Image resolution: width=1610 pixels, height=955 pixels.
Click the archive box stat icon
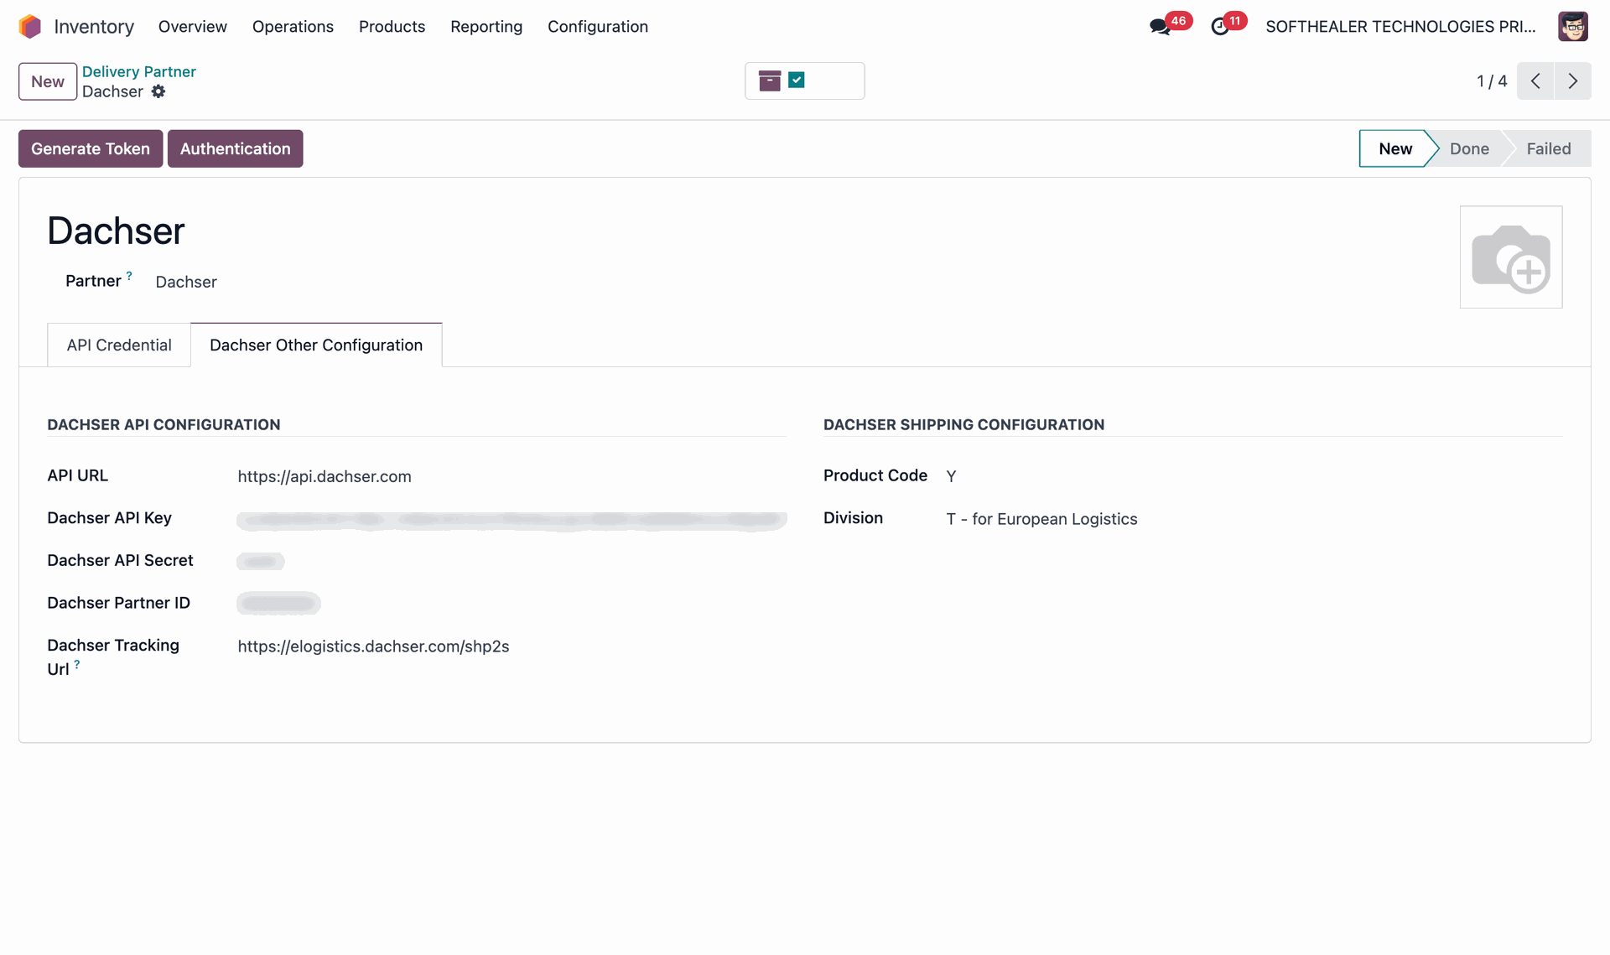pyautogui.click(x=769, y=80)
